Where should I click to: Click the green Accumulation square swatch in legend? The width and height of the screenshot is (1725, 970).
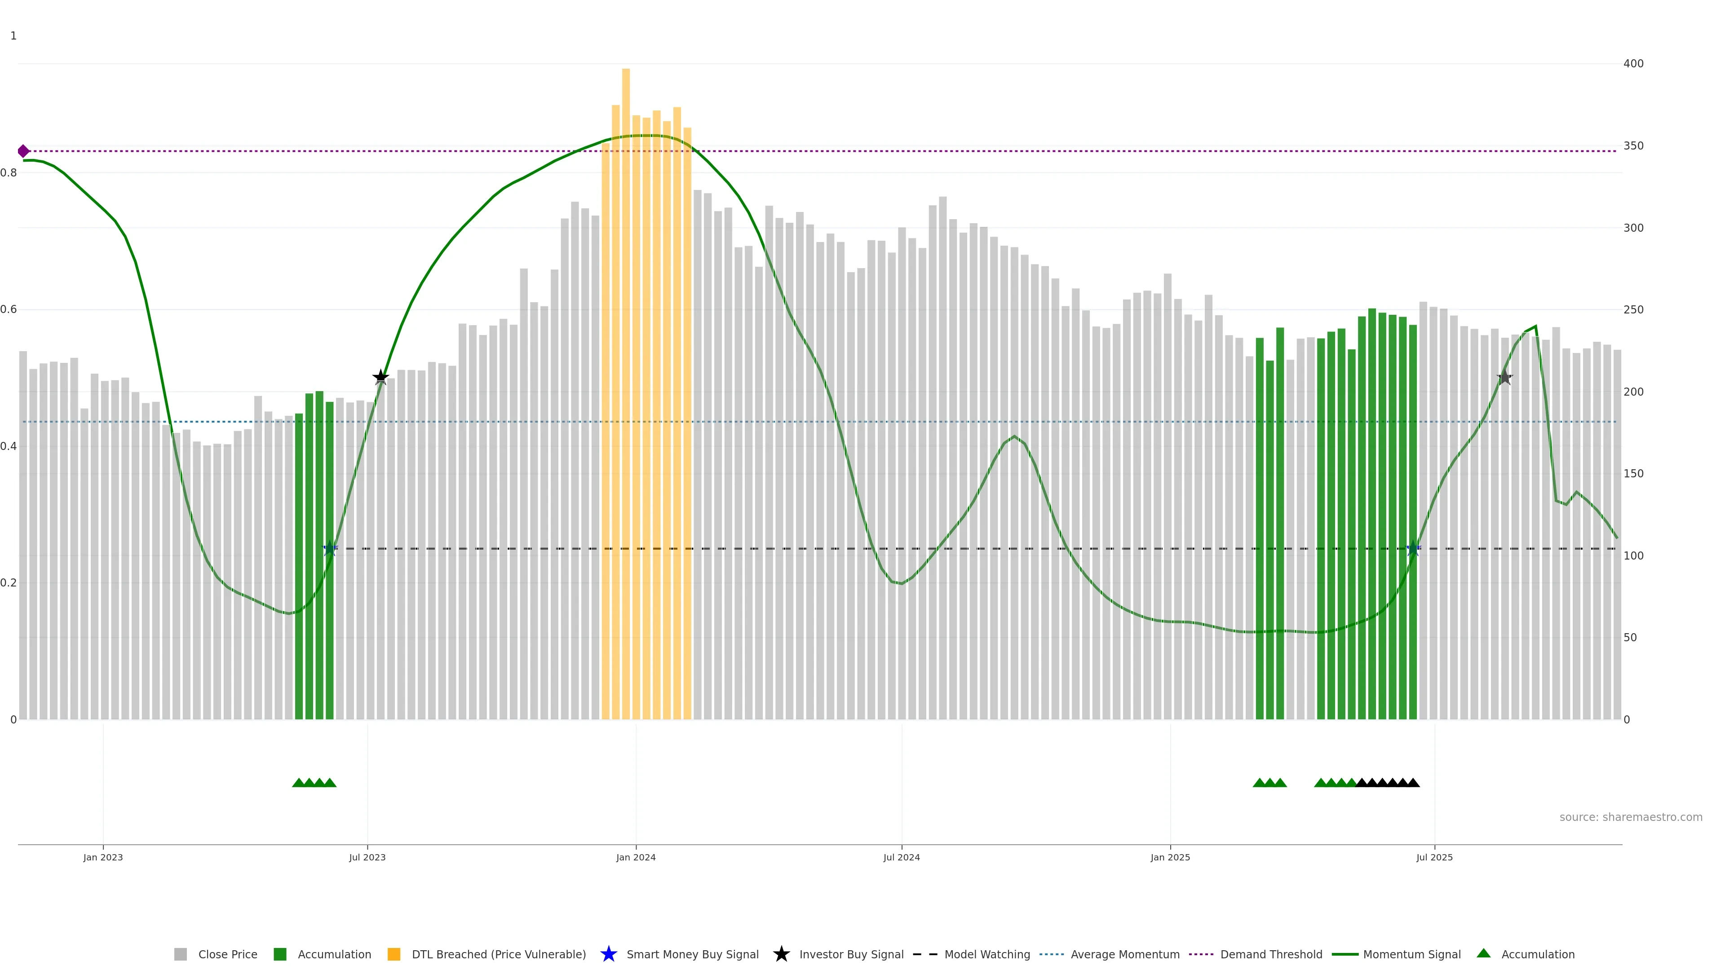click(x=280, y=955)
